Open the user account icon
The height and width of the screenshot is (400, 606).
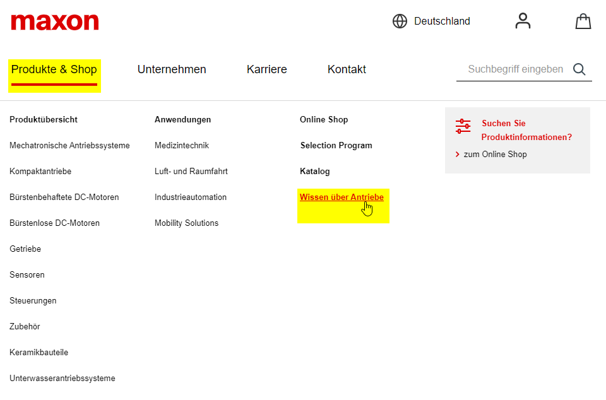[x=523, y=21]
